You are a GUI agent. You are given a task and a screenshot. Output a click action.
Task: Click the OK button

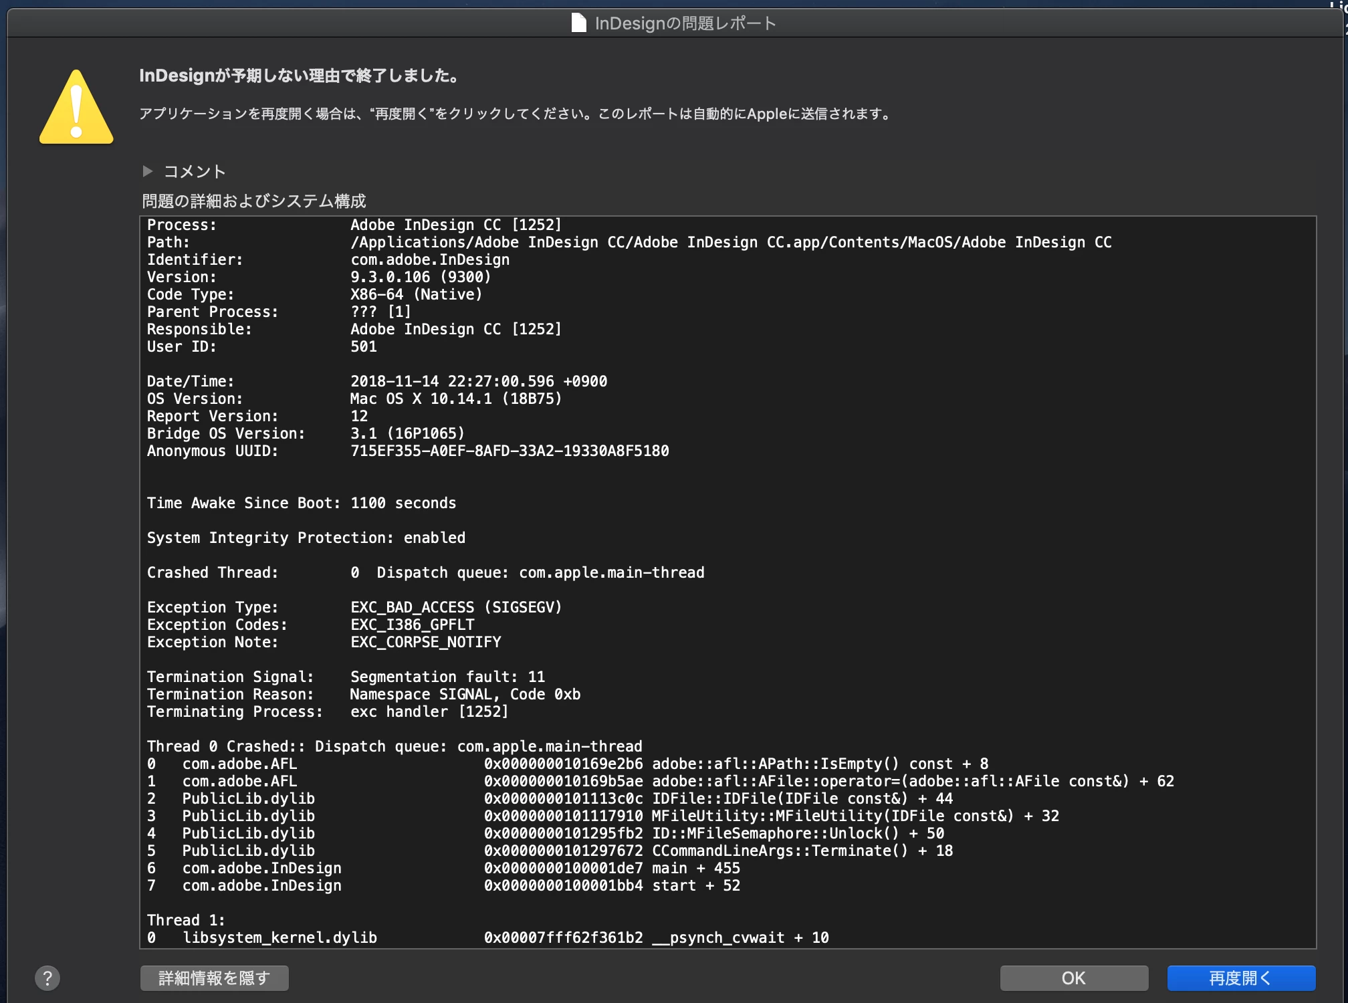[1073, 978]
